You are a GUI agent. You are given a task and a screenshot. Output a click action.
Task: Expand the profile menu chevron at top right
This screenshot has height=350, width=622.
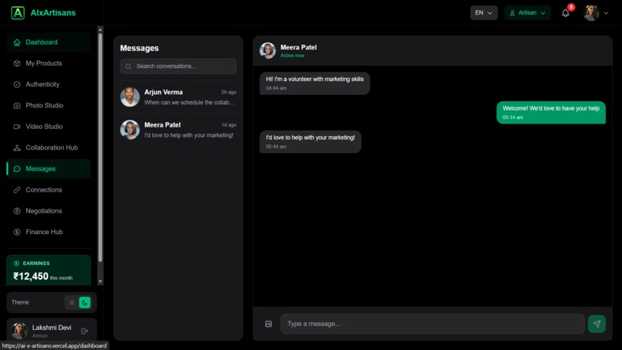click(x=606, y=13)
